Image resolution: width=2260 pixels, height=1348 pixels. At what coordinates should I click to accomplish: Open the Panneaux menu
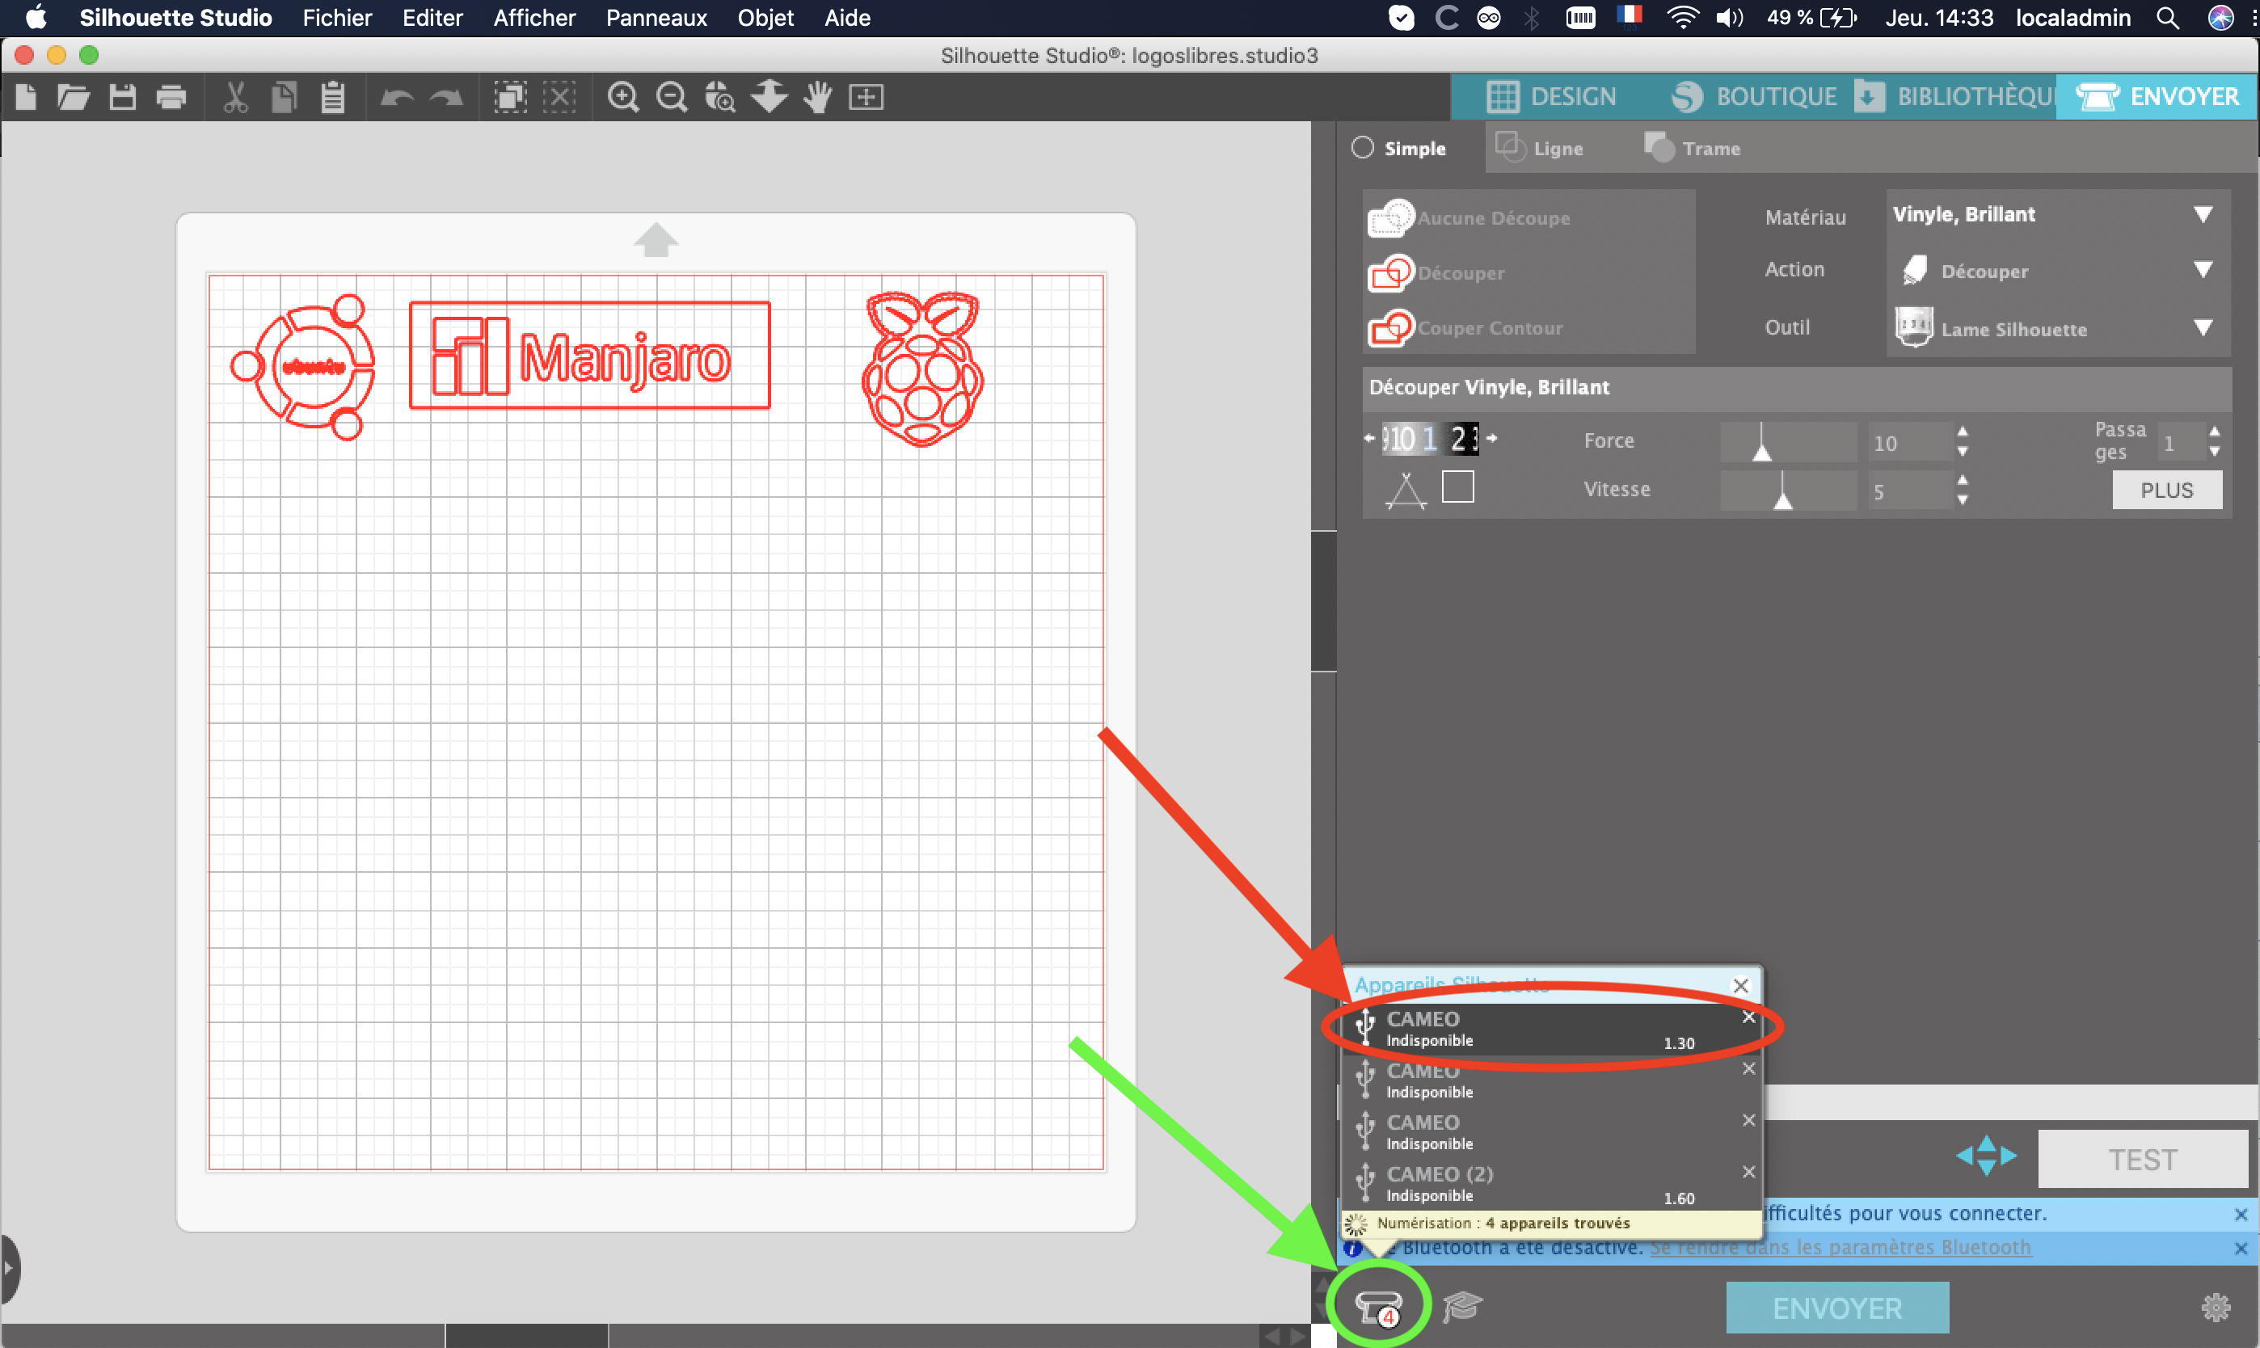click(x=656, y=18)
